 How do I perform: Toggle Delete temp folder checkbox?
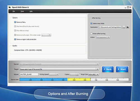pyautogui.click(x=91, y=24)
